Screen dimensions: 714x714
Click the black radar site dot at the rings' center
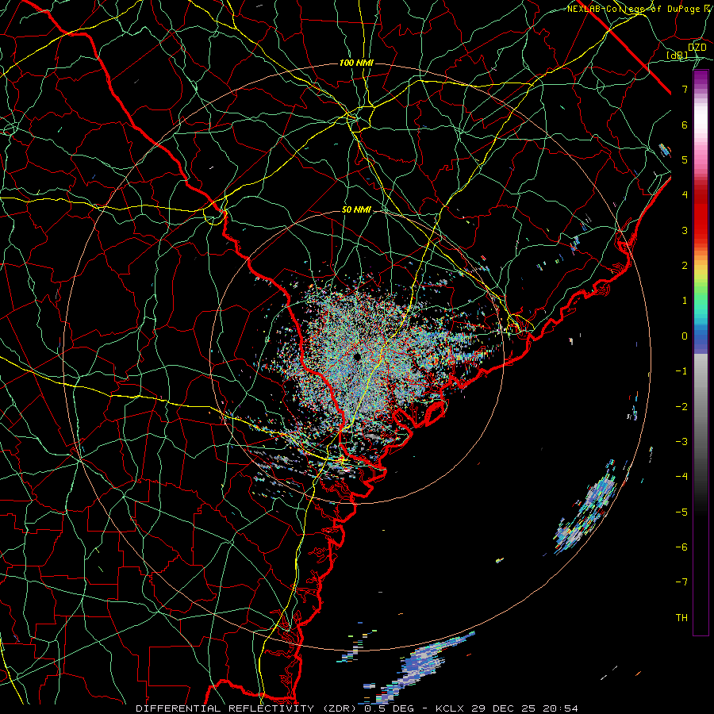(x=356, y=357)
